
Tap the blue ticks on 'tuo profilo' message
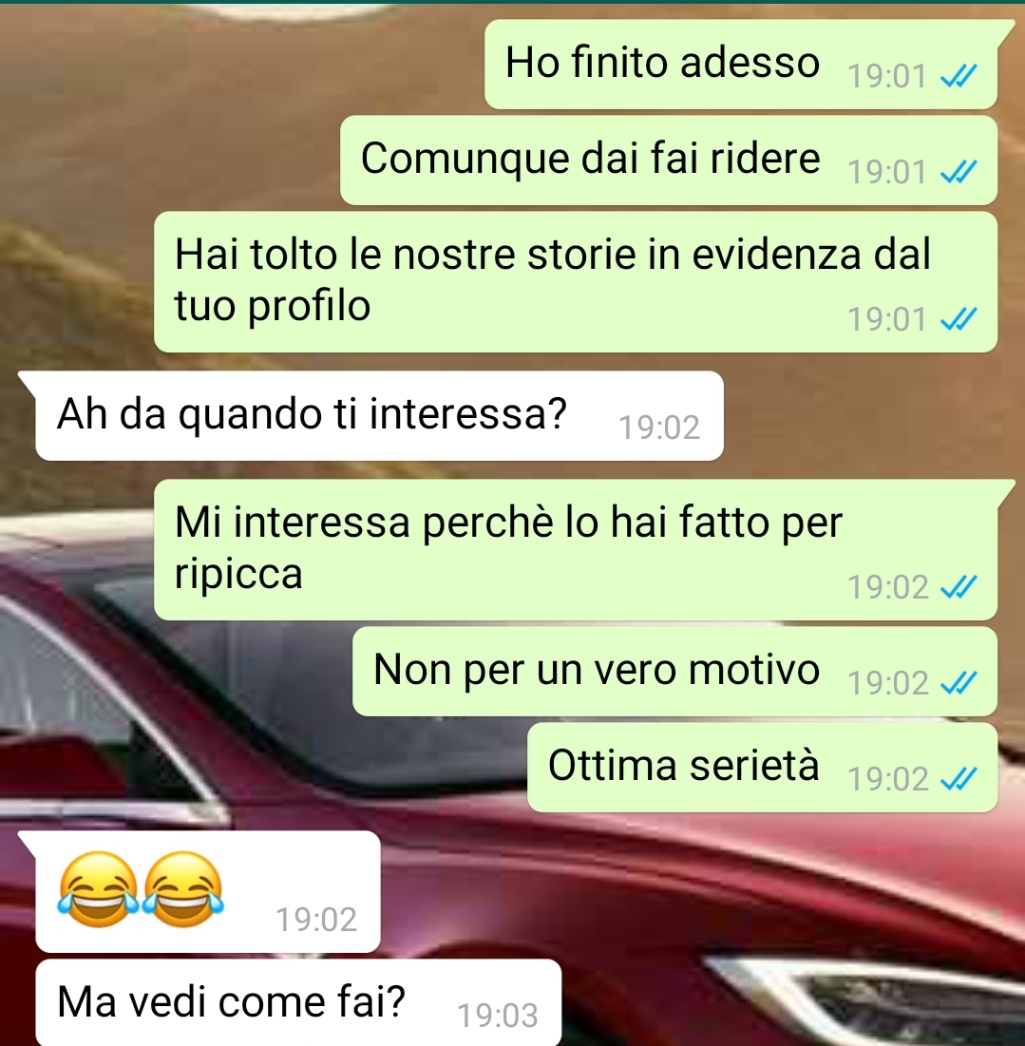[959, 319]
